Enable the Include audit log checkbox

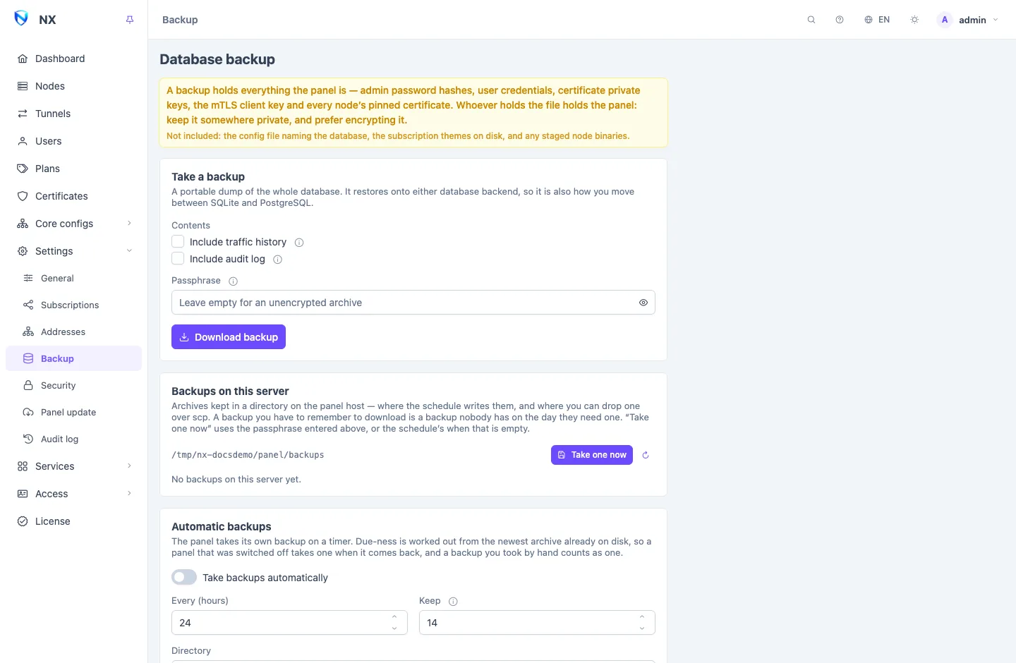pyautogui.click(x=178, y=259)
